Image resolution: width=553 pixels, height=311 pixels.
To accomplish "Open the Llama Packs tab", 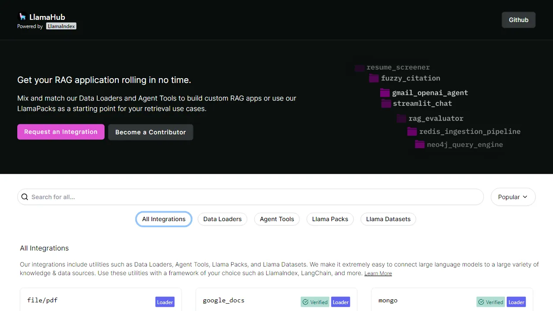I will point(330,219).
